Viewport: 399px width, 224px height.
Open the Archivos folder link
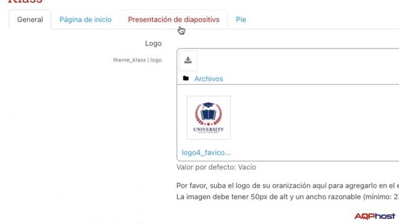coord(209,79)
